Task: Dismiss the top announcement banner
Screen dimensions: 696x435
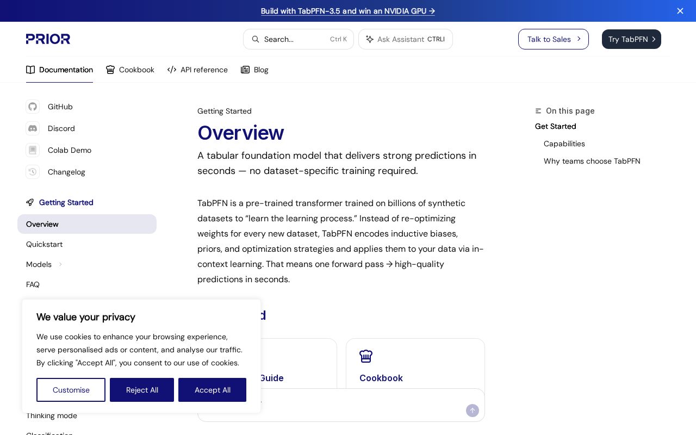Action: [680, 11]
